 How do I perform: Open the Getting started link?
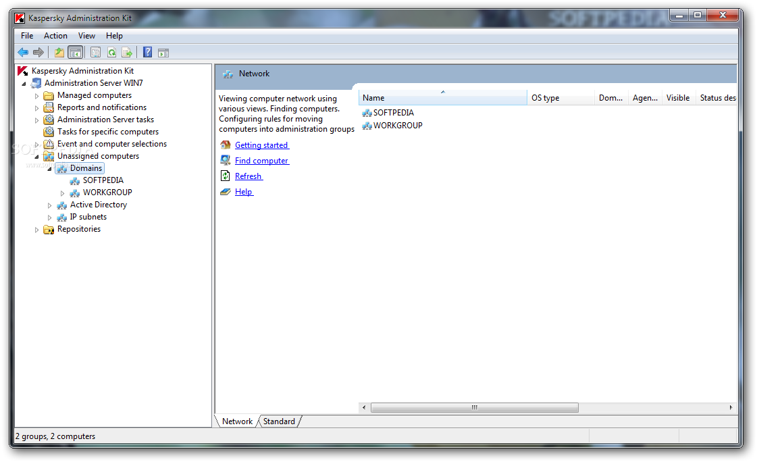pos(261,145)
